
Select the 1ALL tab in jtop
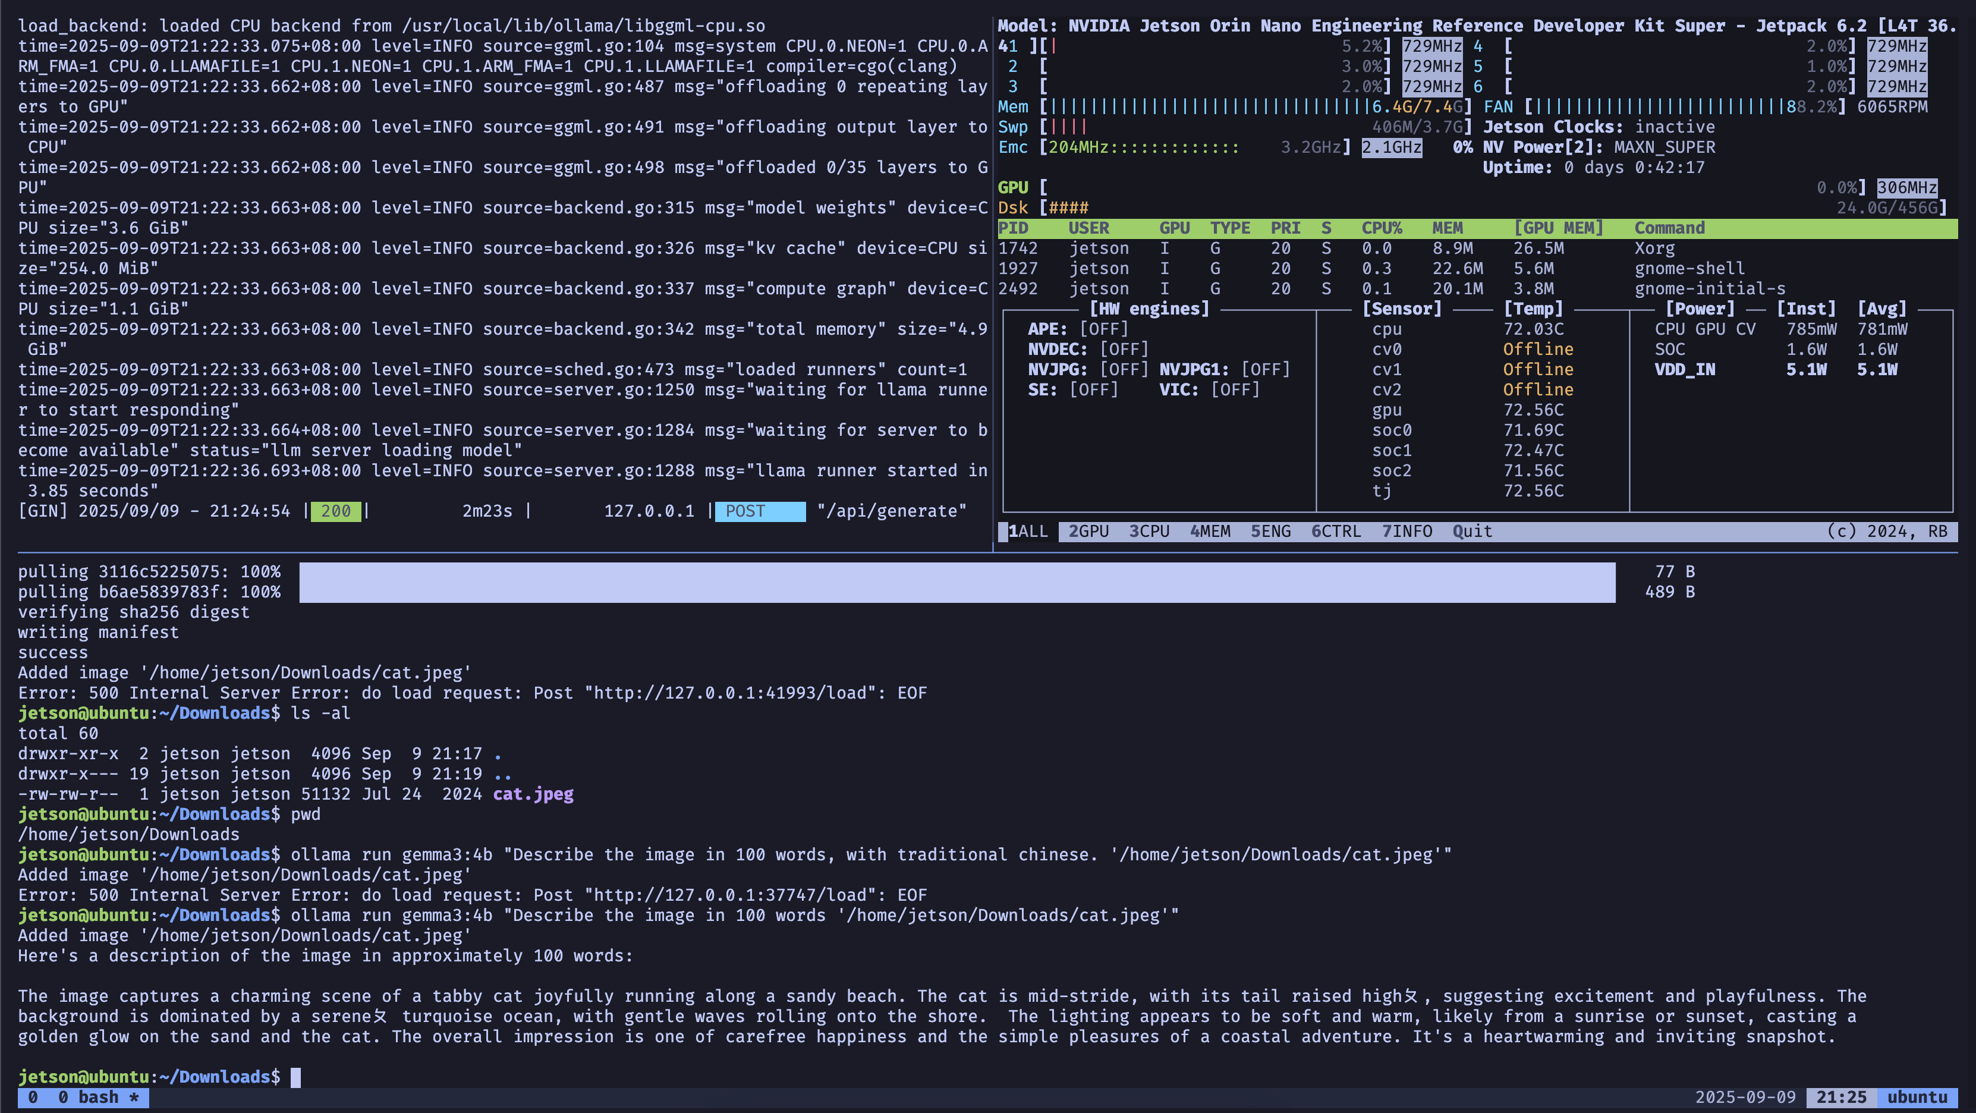1027,532
